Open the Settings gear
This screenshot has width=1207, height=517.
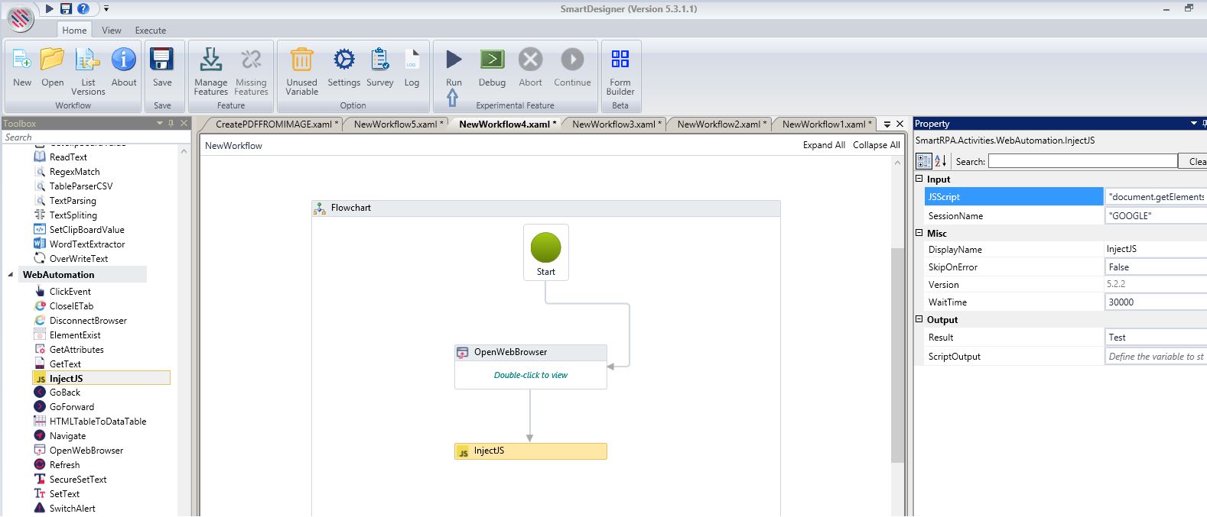click(x=343, y=60)
